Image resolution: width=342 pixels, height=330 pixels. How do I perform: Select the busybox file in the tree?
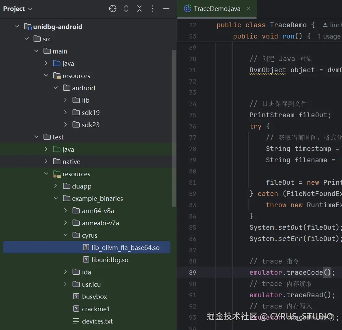[94, 297]
